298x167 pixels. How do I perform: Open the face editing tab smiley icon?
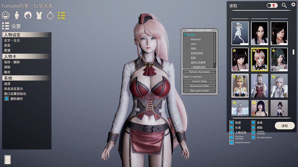coord(5,15)
